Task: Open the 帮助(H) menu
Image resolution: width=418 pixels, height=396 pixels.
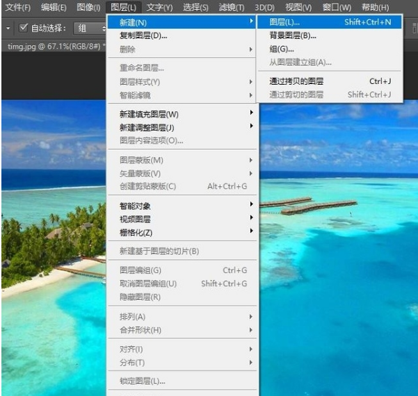Action: pyautogui.click(x=375, y=7)
